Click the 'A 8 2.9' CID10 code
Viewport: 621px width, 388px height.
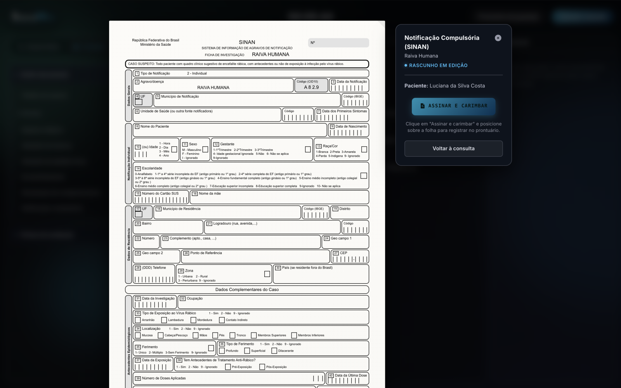[x=311, y=87]
